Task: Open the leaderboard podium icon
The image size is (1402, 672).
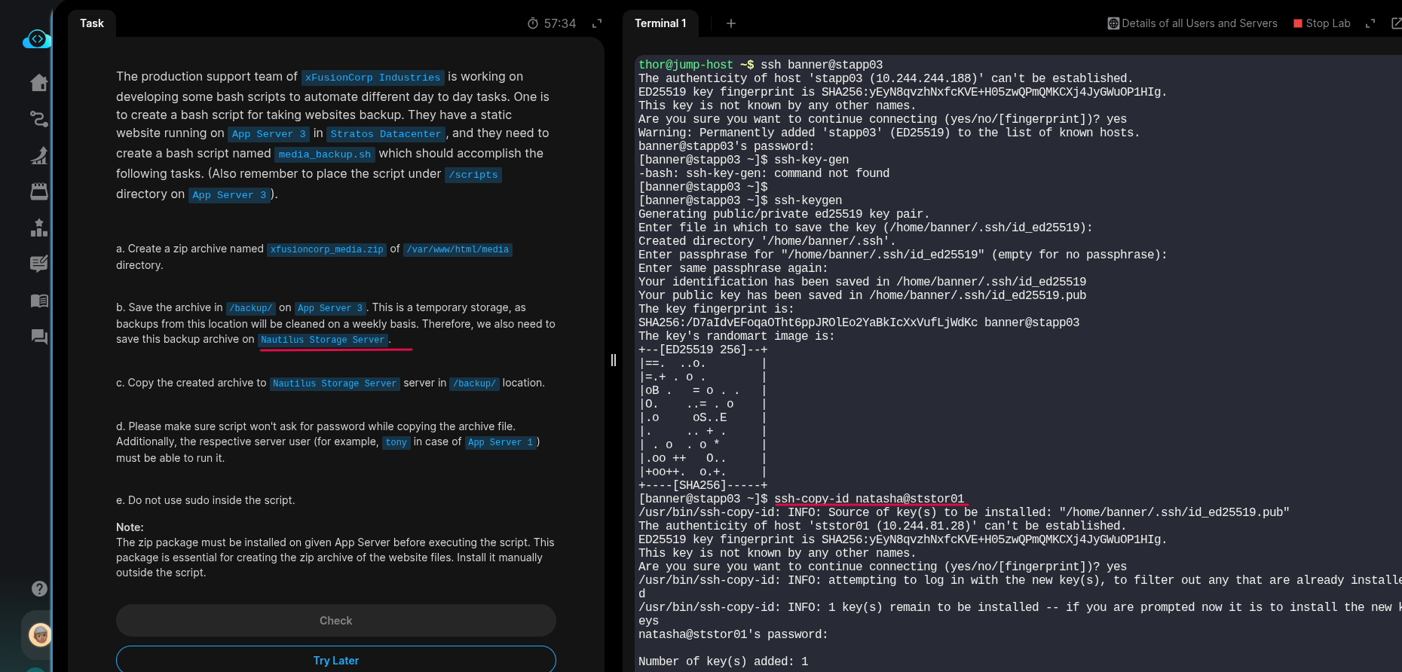Action: 39,228
